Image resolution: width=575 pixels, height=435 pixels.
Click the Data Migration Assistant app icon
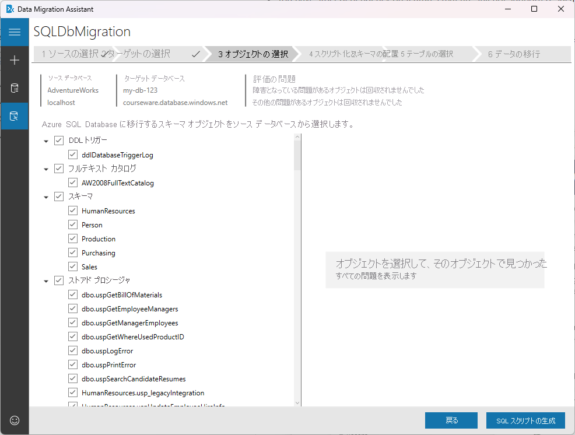coord(10,9)
